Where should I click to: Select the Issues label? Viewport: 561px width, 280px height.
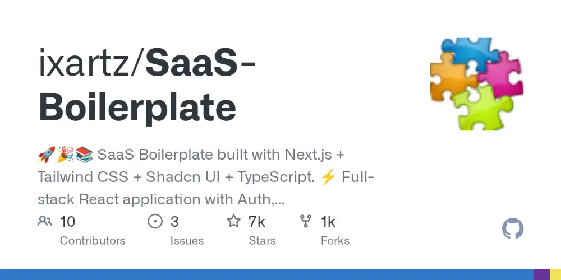(x=187, y=241)
